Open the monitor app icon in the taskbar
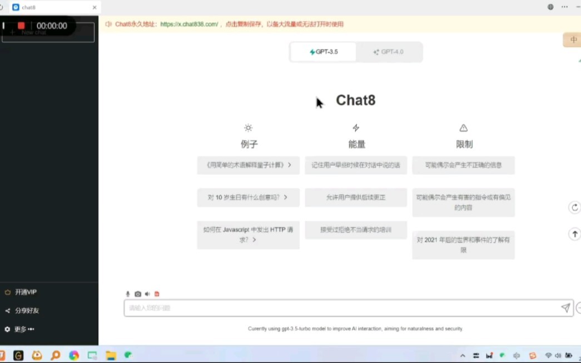This screenshot has height=363, width=581. pos(92,356)
